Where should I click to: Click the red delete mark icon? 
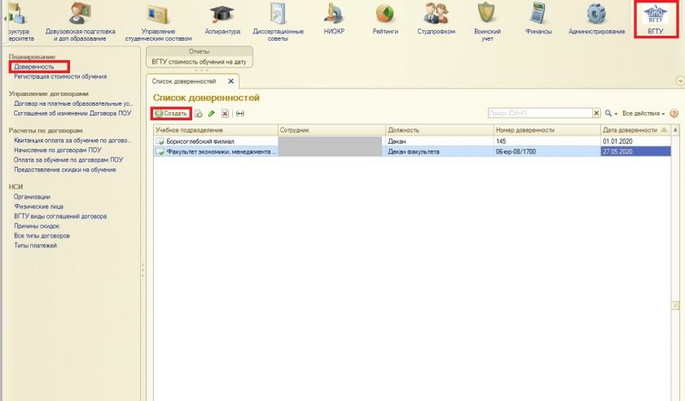(x=225, y=113)
